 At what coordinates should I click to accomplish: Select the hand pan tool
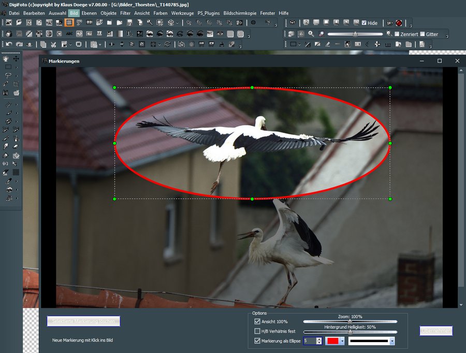[6, 59]
